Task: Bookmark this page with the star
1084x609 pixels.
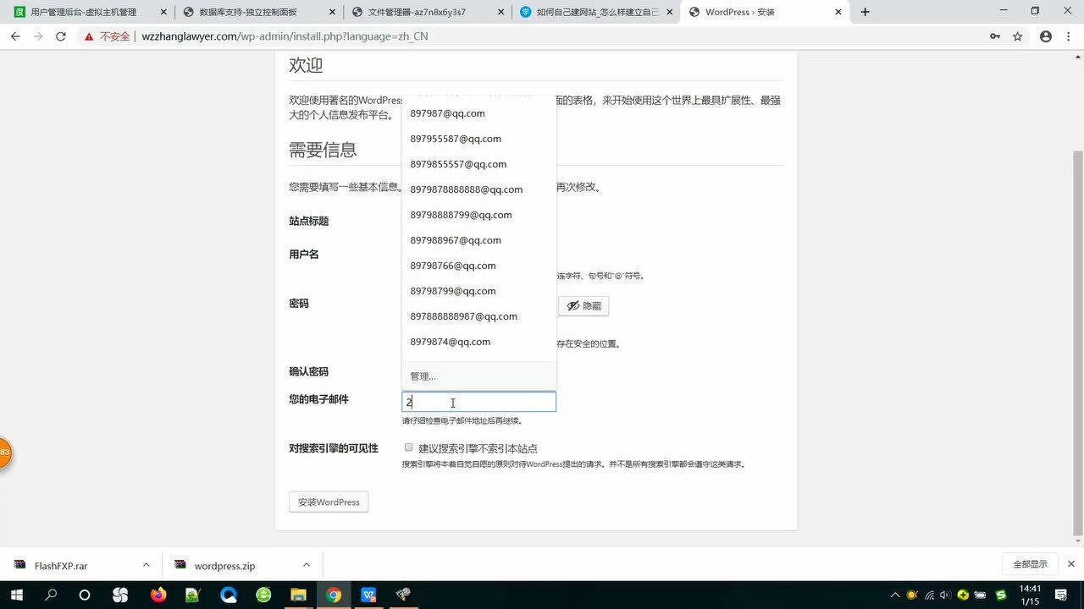Action: click(1018, 36)
